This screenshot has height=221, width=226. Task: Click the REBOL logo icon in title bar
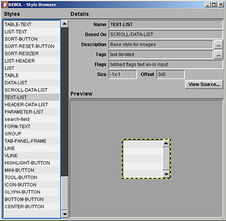(5, 5)
